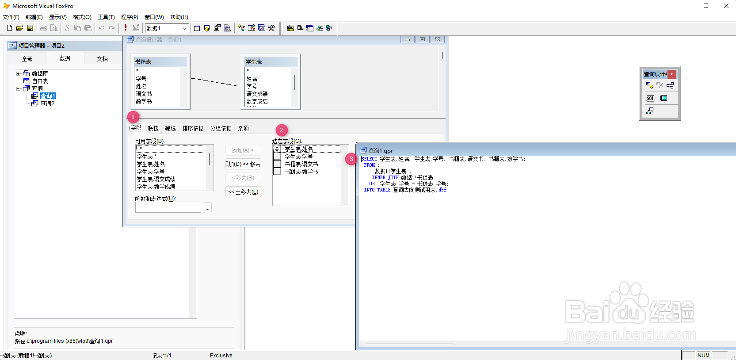The image size is (736, 360).
Task: Click the Redo arrow icon
Action: pyautogui.click(x=112, y=28)
